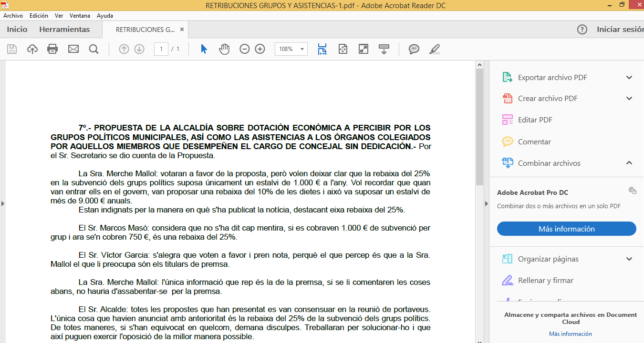Send file by email envelope icon
This screenshot has width=644, height=343.
[x=73, y=49]
